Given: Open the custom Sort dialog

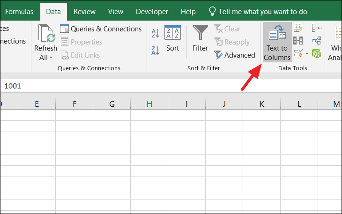Looking at the screenshot, I should (x=172, y=39).
